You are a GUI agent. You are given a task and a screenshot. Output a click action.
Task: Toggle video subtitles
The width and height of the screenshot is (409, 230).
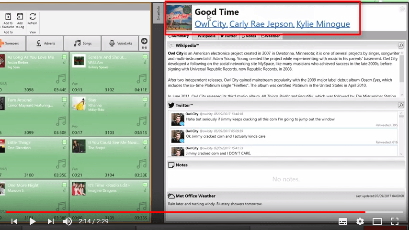(x=343, y=221)
